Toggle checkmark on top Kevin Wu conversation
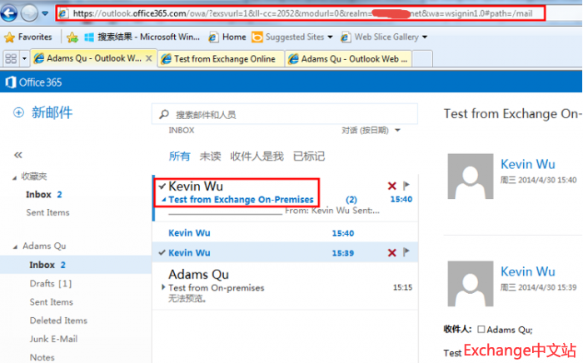 (162, 186)
